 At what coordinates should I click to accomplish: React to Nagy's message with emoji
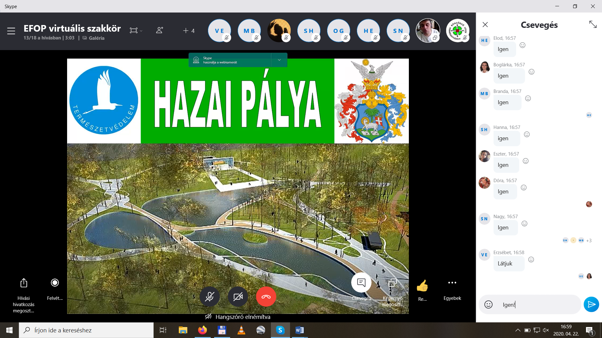point(525,223)
